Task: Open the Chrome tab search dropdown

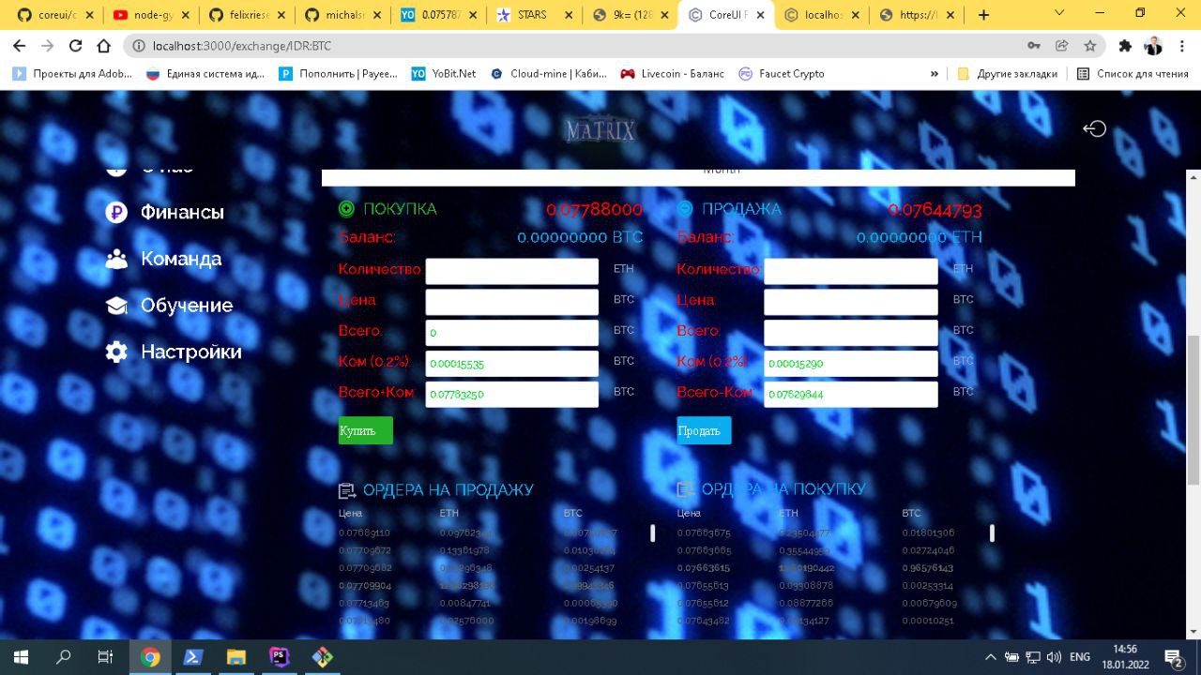Action: click(x=1060, y=14)
